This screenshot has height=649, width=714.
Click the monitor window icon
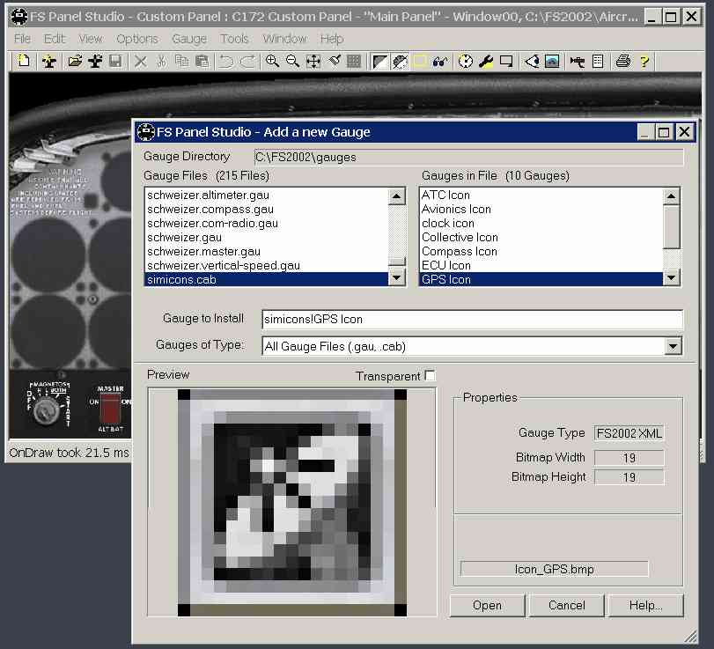point(506,61)
